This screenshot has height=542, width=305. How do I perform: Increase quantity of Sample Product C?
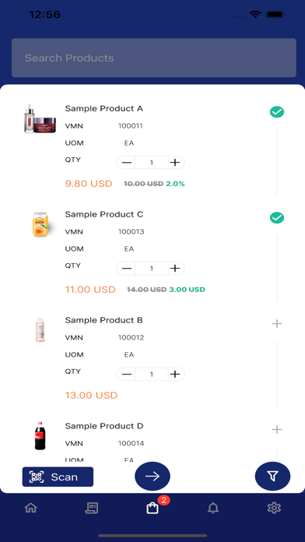click(176, 268)
